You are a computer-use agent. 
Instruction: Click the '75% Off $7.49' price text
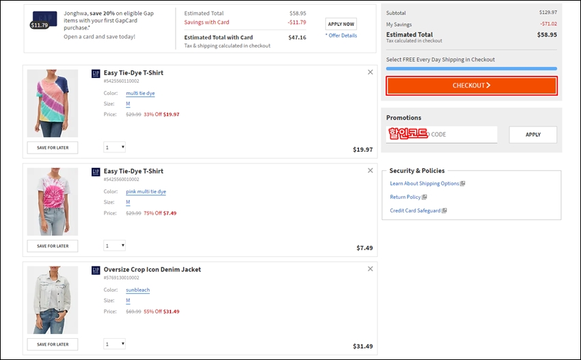[160, 213]
